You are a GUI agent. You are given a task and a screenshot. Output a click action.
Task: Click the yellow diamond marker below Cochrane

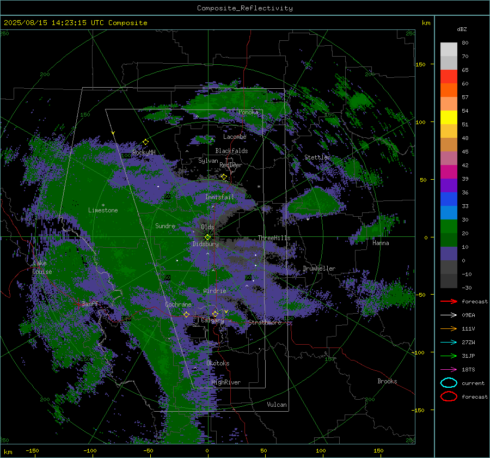point(187,314)
